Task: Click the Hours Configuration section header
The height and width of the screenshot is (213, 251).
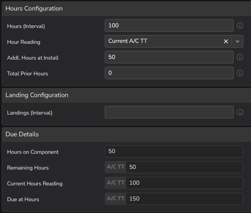Action: (126, 9)
